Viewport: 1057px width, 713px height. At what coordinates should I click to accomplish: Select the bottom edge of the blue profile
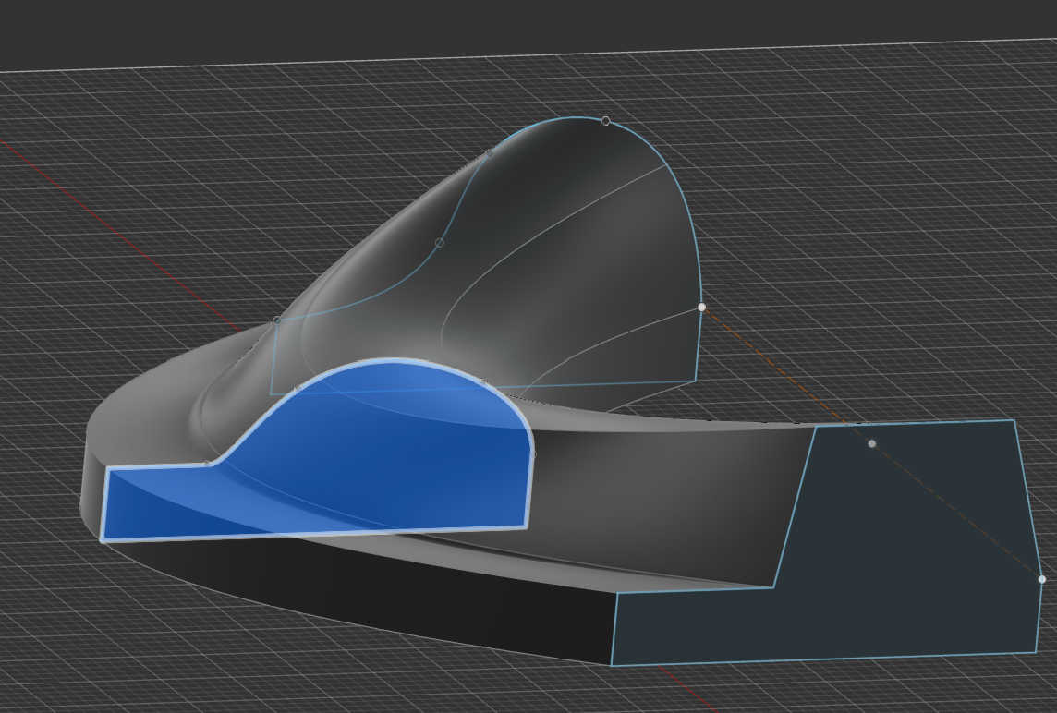(x=314, y=533)
